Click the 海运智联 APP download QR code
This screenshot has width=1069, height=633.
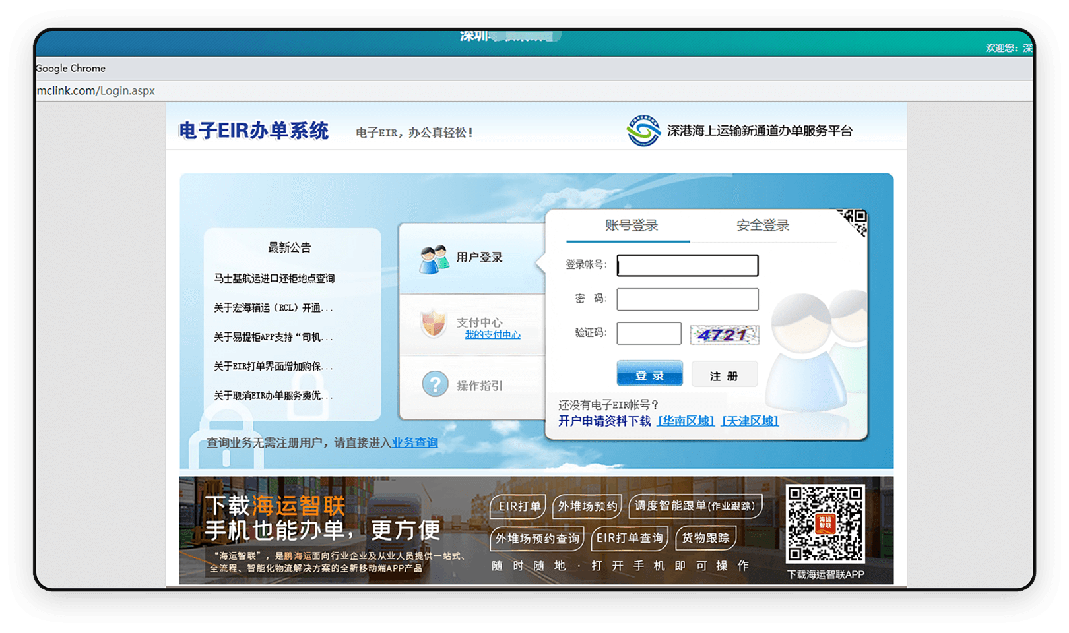click(825, 524)
